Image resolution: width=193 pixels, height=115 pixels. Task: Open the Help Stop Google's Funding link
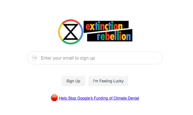click(x=99, y=98)
